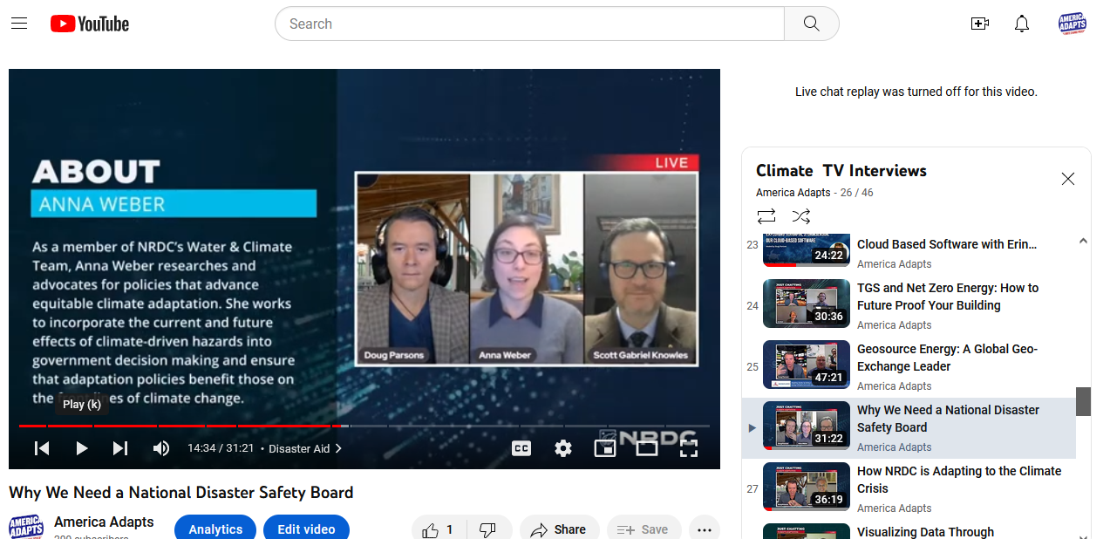
Task: Mute the video volume
Action: point(161,448)
